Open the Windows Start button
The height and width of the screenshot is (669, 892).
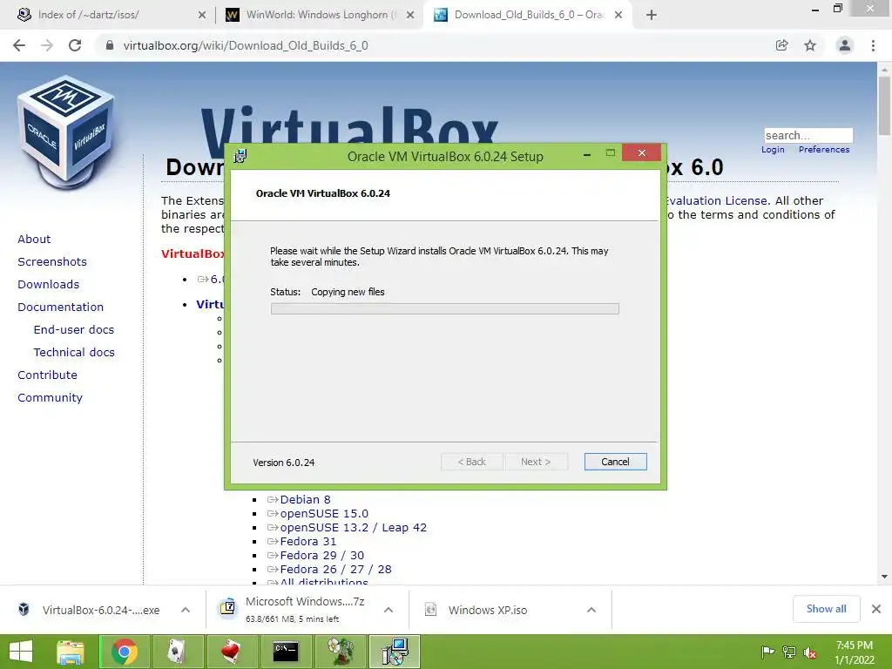coord(21,652)
